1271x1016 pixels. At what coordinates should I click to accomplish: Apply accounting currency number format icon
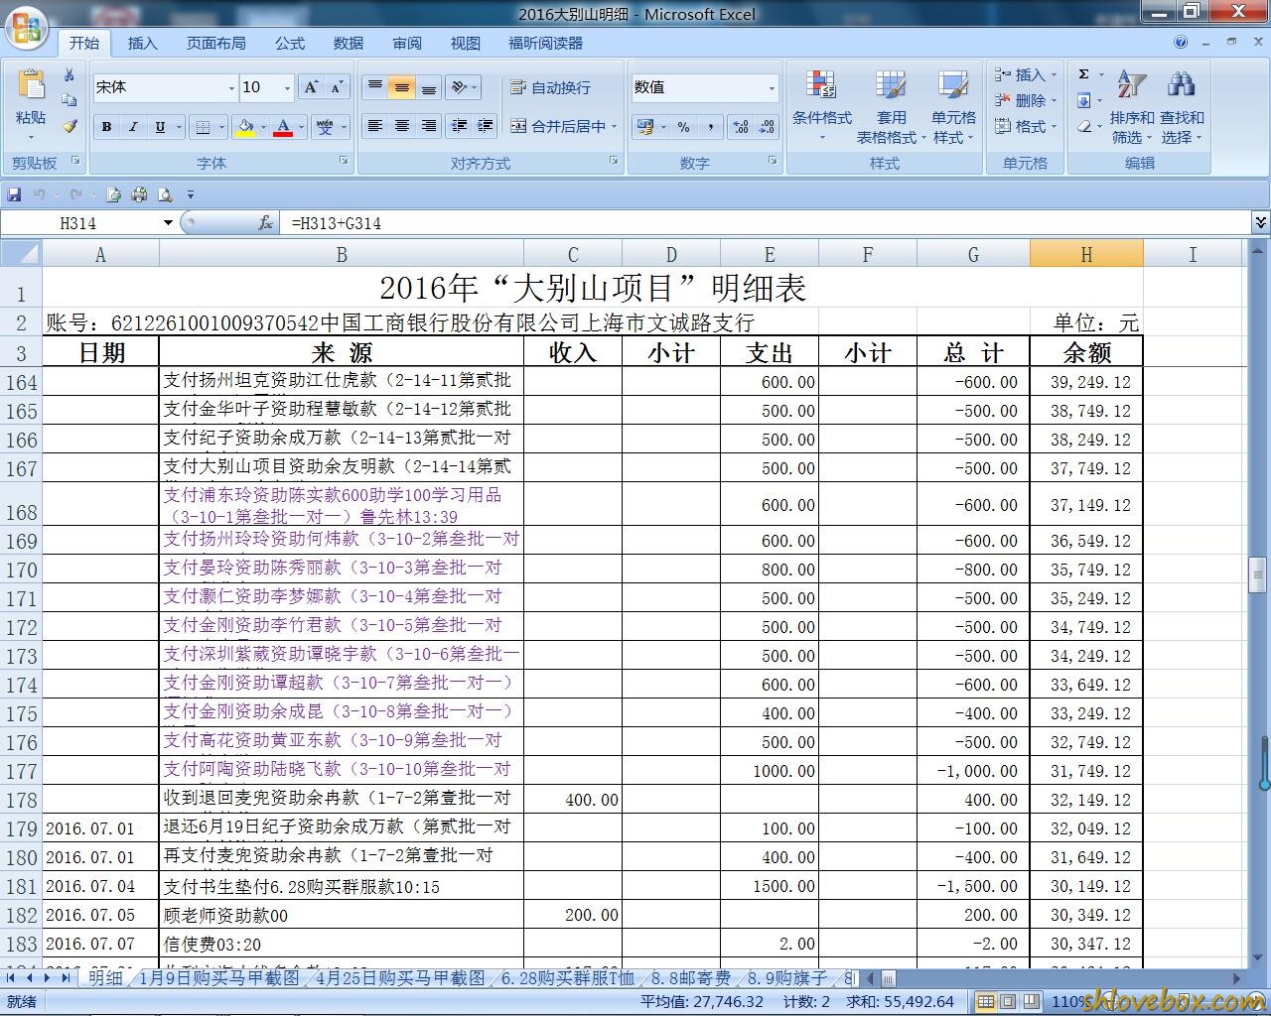pyautogui.click(x=645, y=127)
